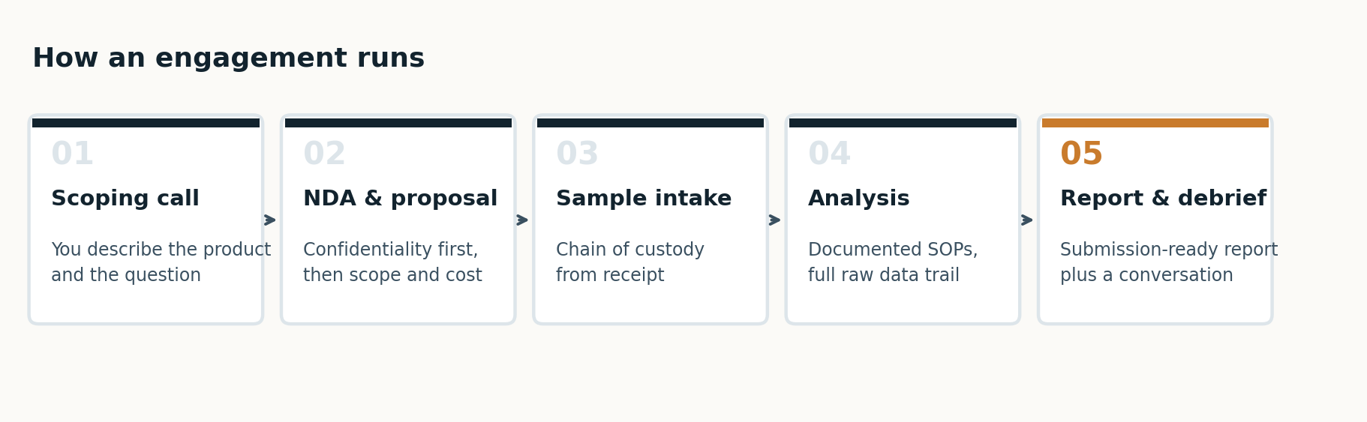The height and width of the screenshot is (422, 1367).
Task: Click the "How an engagement runs" title
Action: click(228, 58)
